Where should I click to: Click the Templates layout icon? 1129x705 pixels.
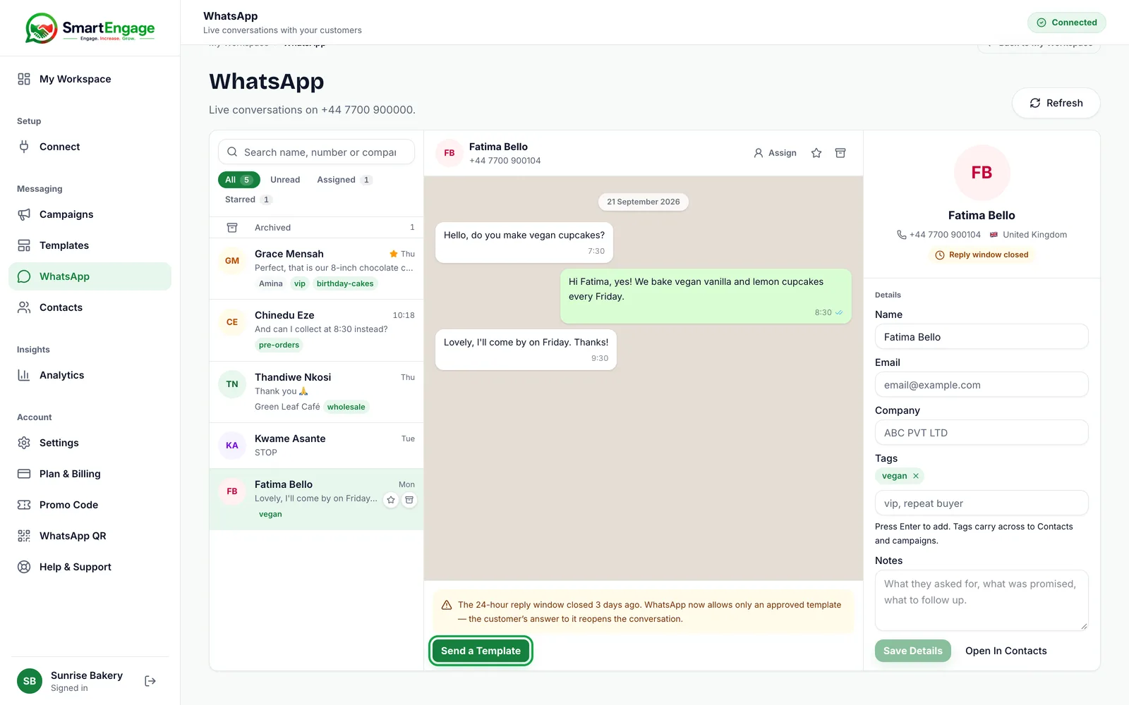(24, 245)
